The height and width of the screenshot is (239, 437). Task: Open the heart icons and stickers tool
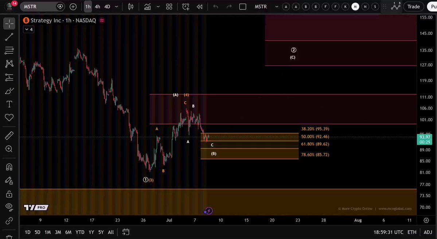(x=9, y=117)
